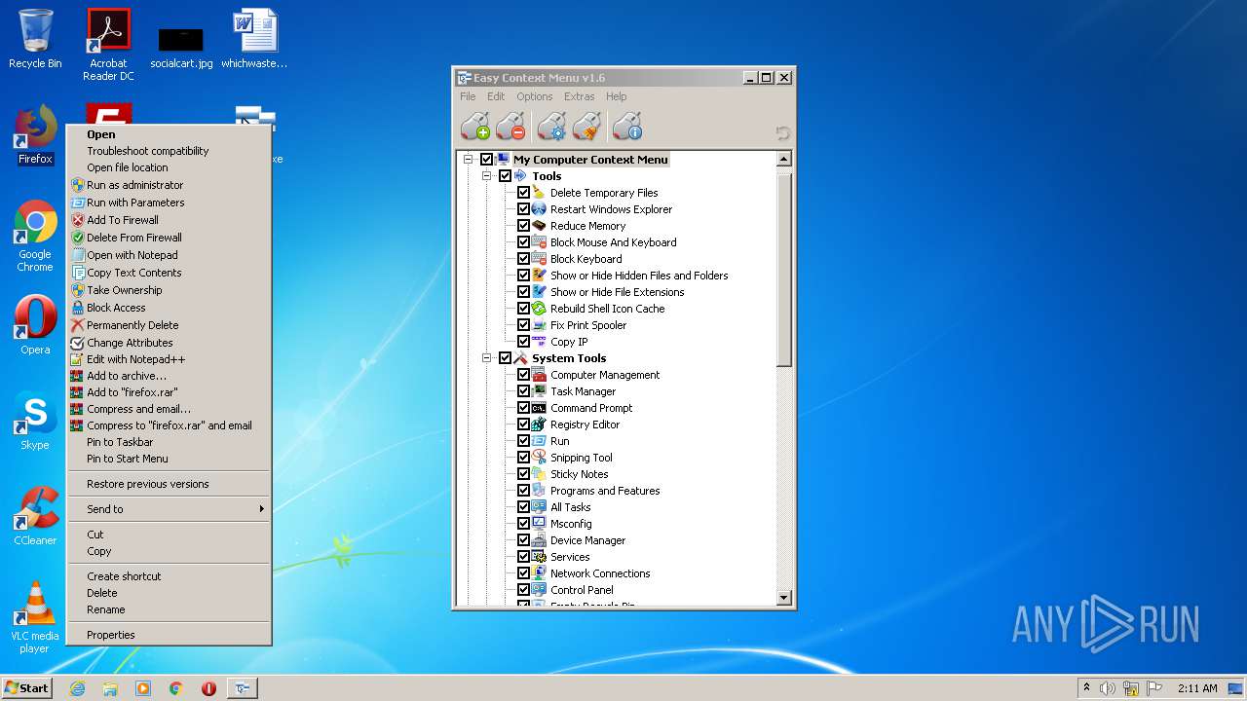Open the Options menu
Screen dimensions: 1247x701
click(534, 96)
